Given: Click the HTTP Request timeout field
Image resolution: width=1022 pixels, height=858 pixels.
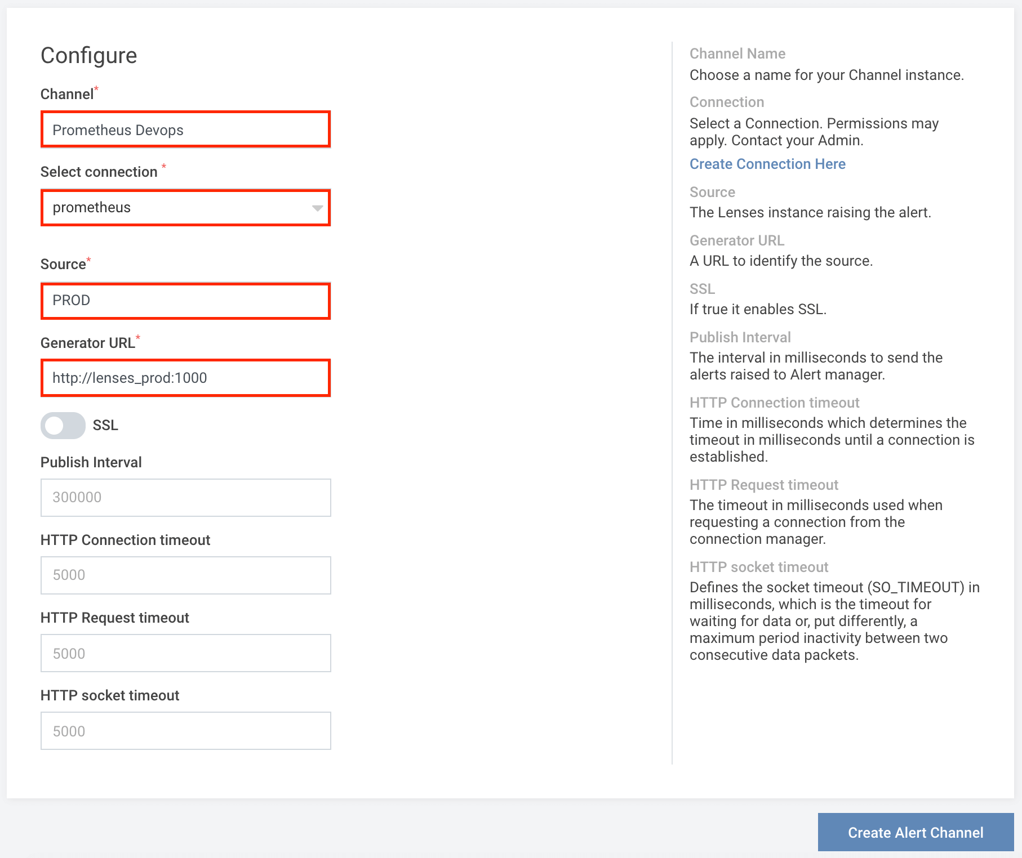Looking at the screenshot, I should (185, 653).
